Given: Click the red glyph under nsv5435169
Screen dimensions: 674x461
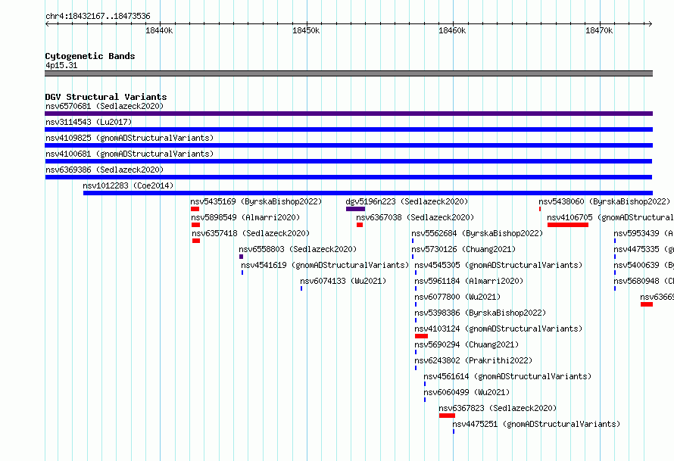Looking at the screenshot, I should point(195,209).
